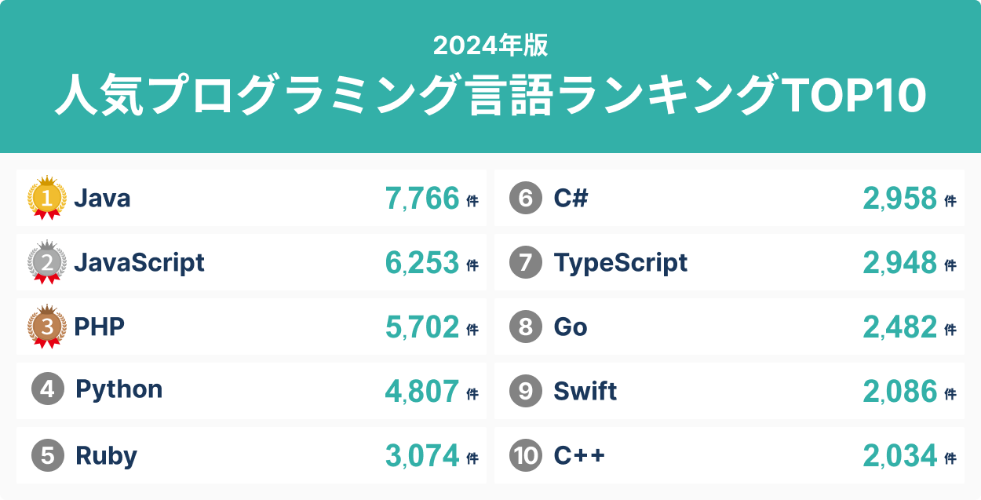Select the Java language name

pyautogui.click(x=102, y=199)
